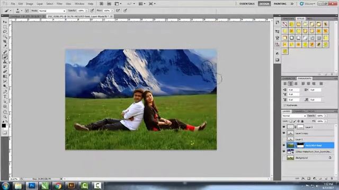This screenshot has width=339, height=190.
Task: Toggle Lock image pixels brush icon
Action: 295,121
